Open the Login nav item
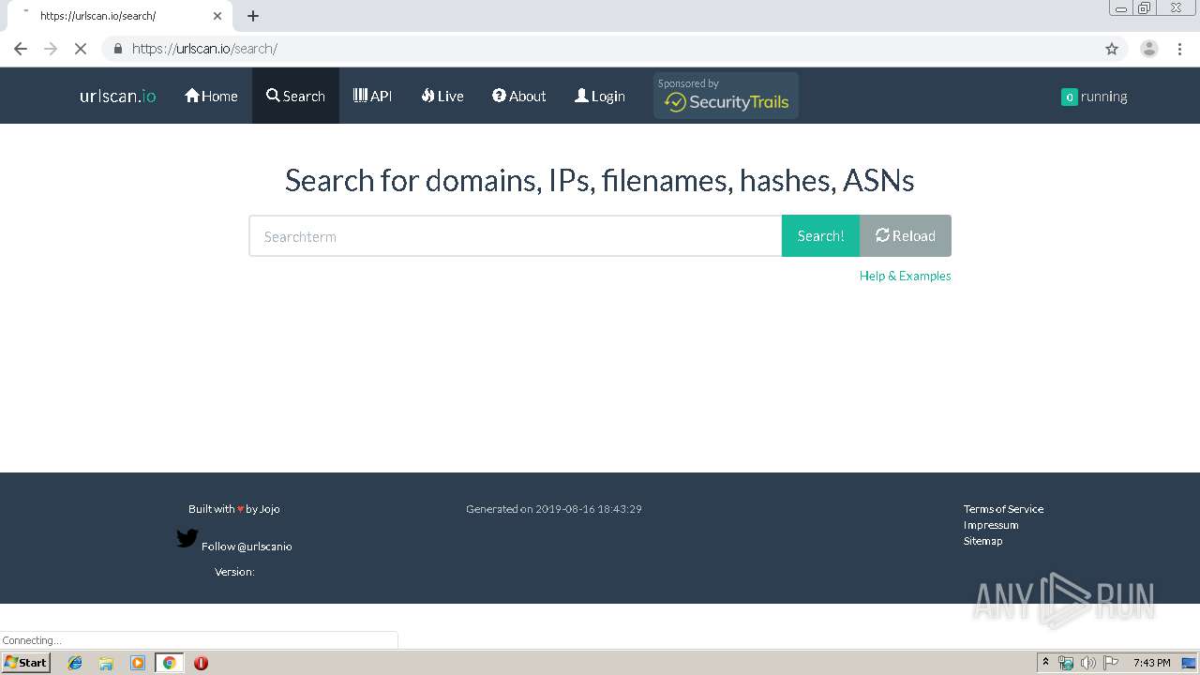 coord(600,96)
